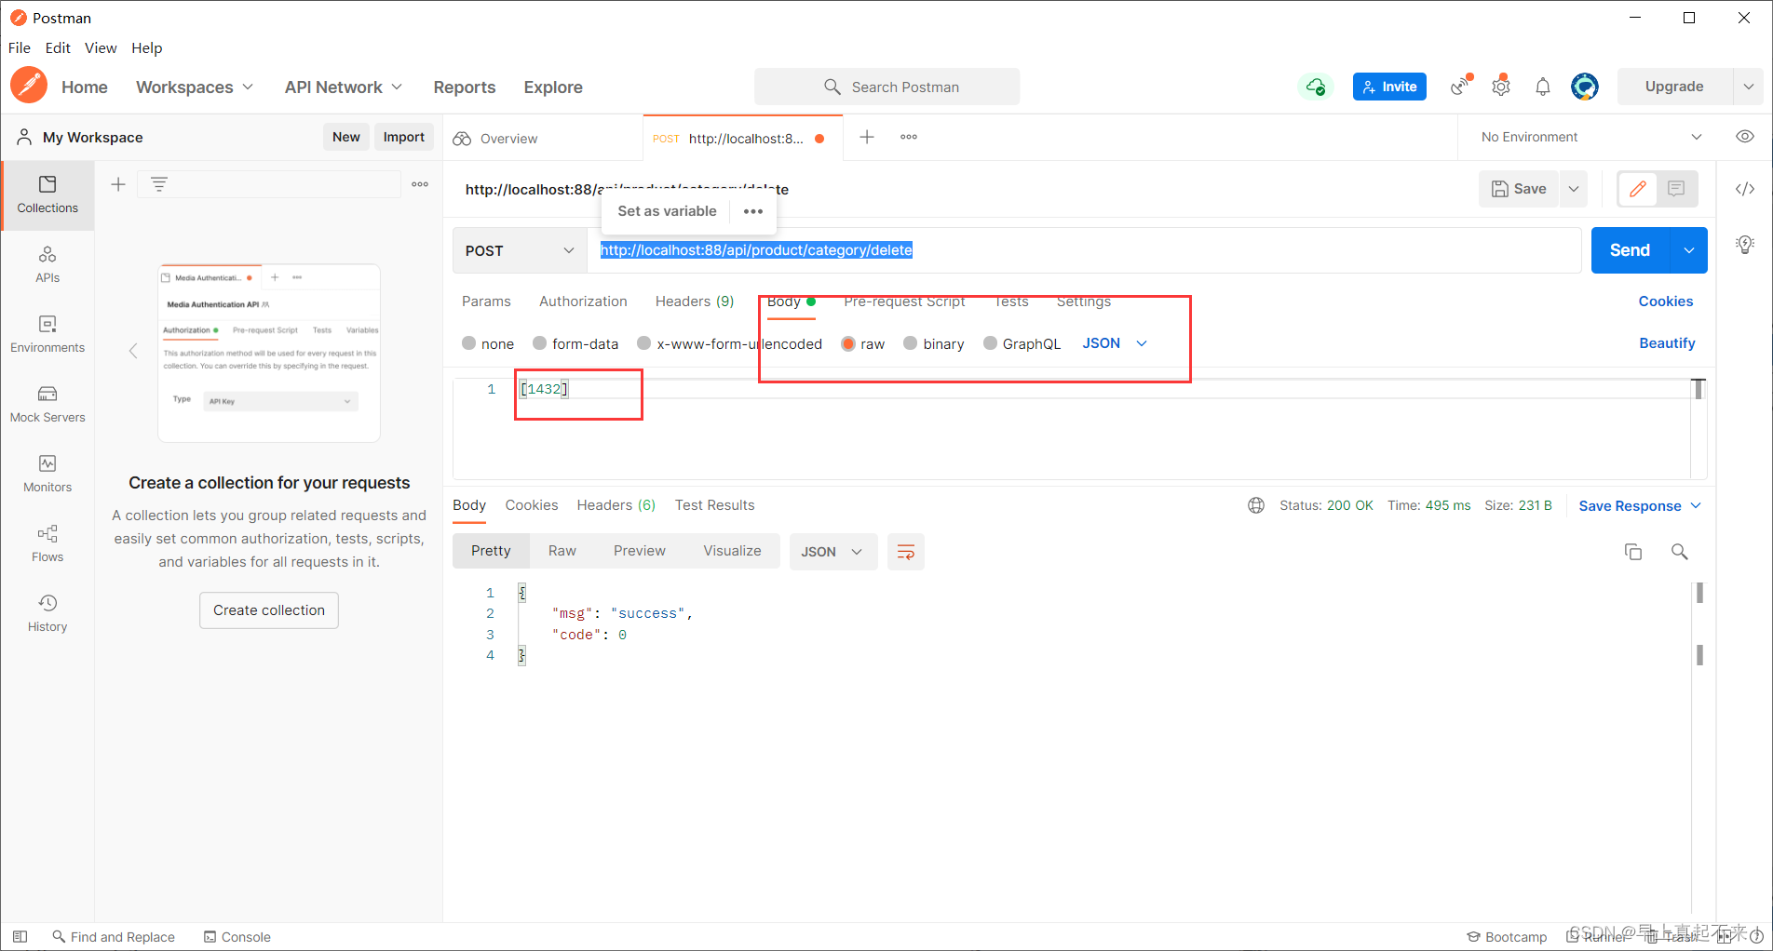Open the Mock Servers sidebar panel
This screenshot has height=951, width=1773.
pos(47,404)
